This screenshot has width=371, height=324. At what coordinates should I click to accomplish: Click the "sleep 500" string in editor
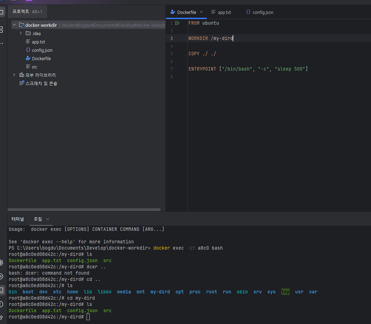(290, 69)
